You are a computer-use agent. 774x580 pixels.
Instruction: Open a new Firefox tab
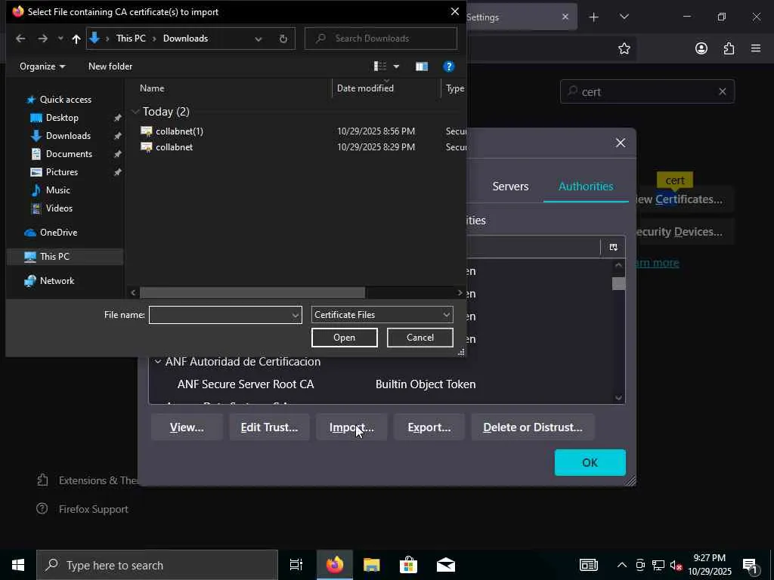tap(594, 17)
